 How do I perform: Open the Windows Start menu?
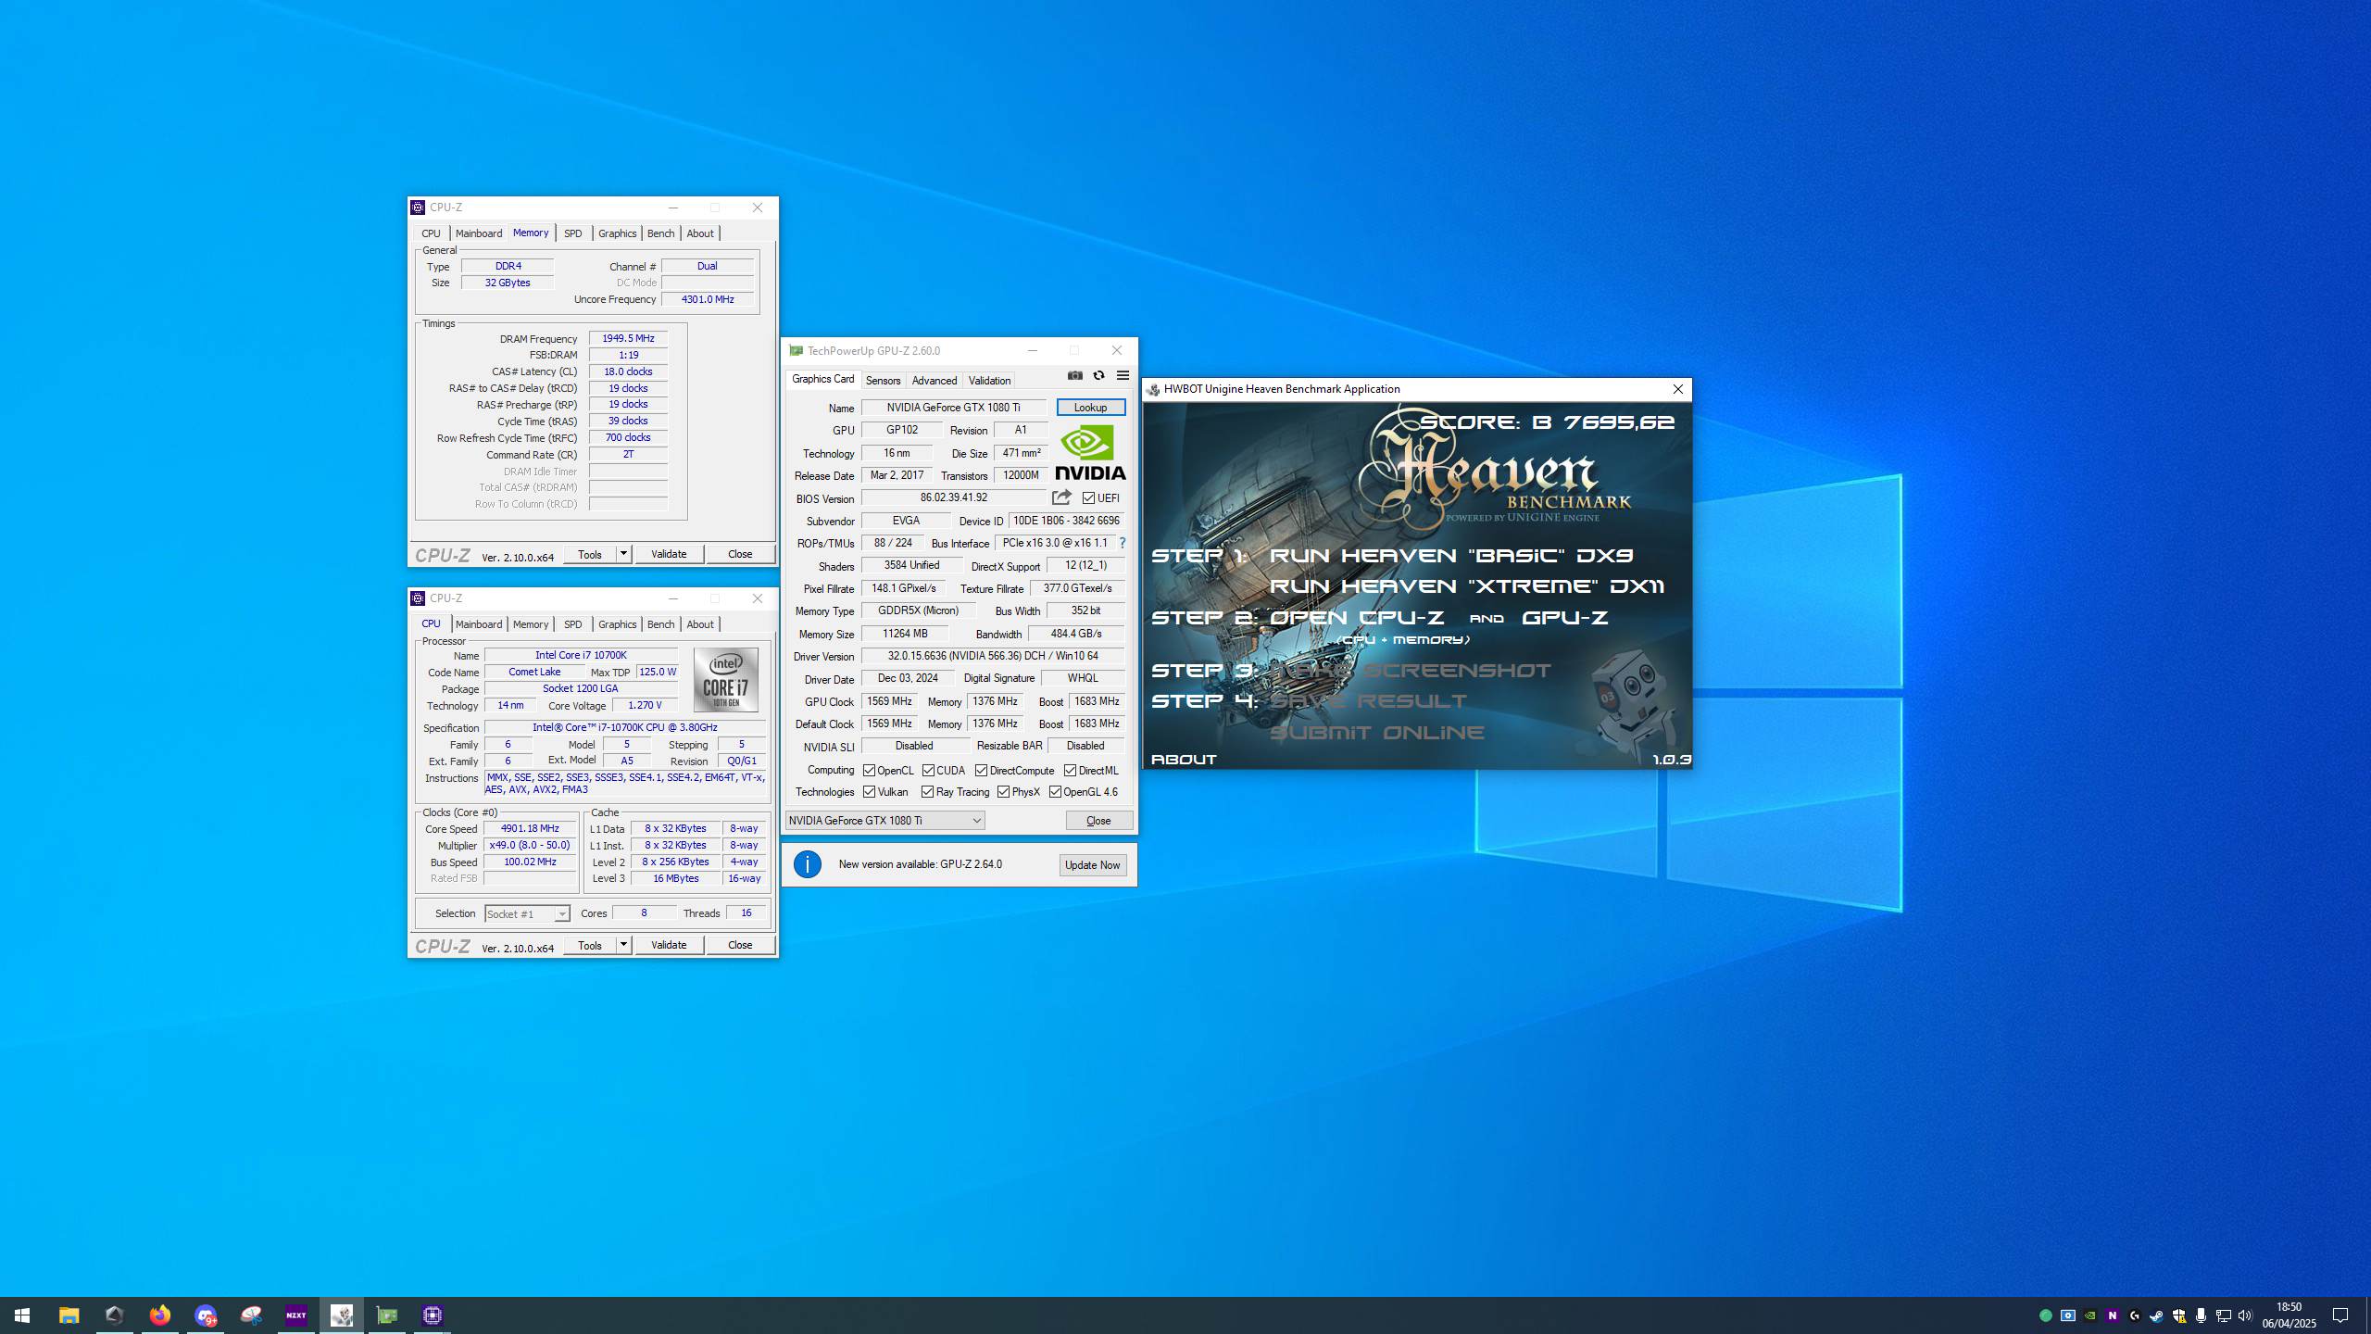click(22, 1315)
